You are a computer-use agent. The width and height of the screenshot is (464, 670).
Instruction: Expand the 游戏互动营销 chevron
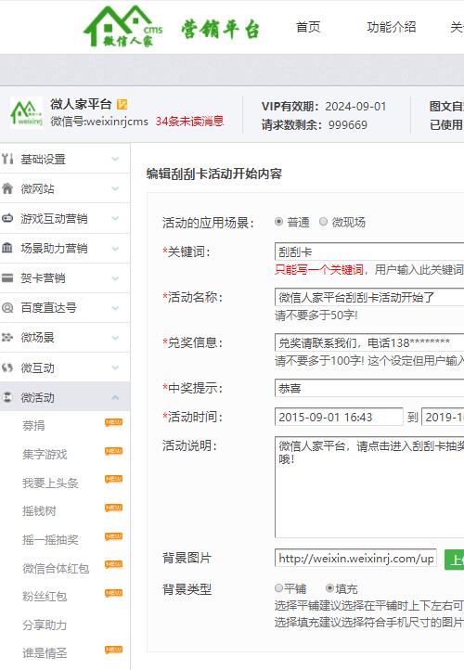[x=115, y=218]
